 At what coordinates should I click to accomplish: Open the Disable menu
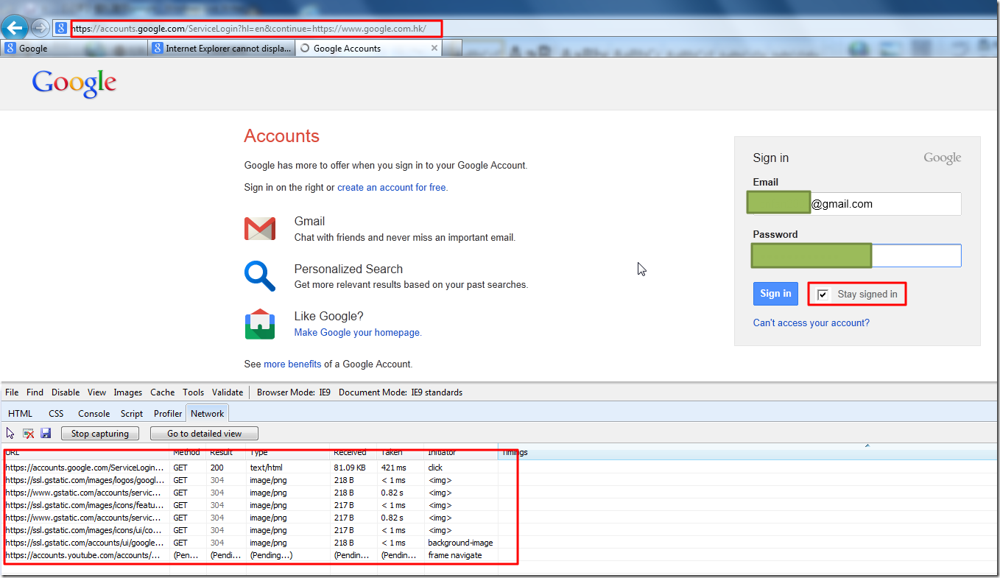66,392
